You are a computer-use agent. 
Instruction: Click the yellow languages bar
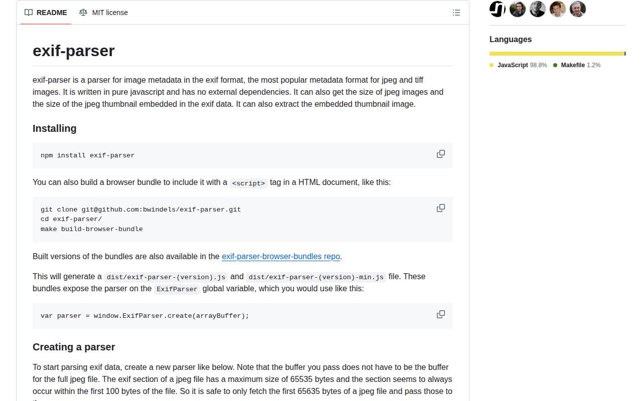(x=557, y=54)
